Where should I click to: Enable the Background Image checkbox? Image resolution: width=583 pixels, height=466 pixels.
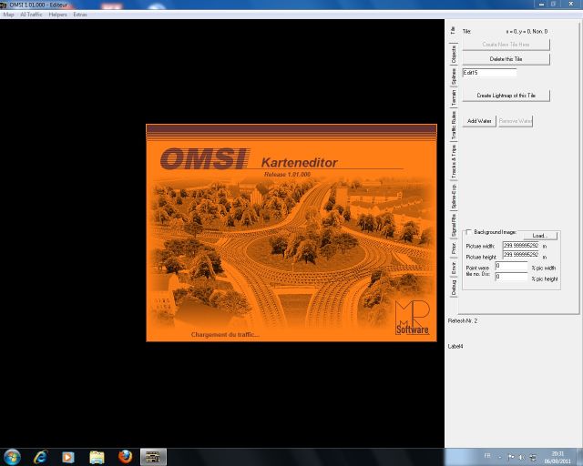(468, 232)
